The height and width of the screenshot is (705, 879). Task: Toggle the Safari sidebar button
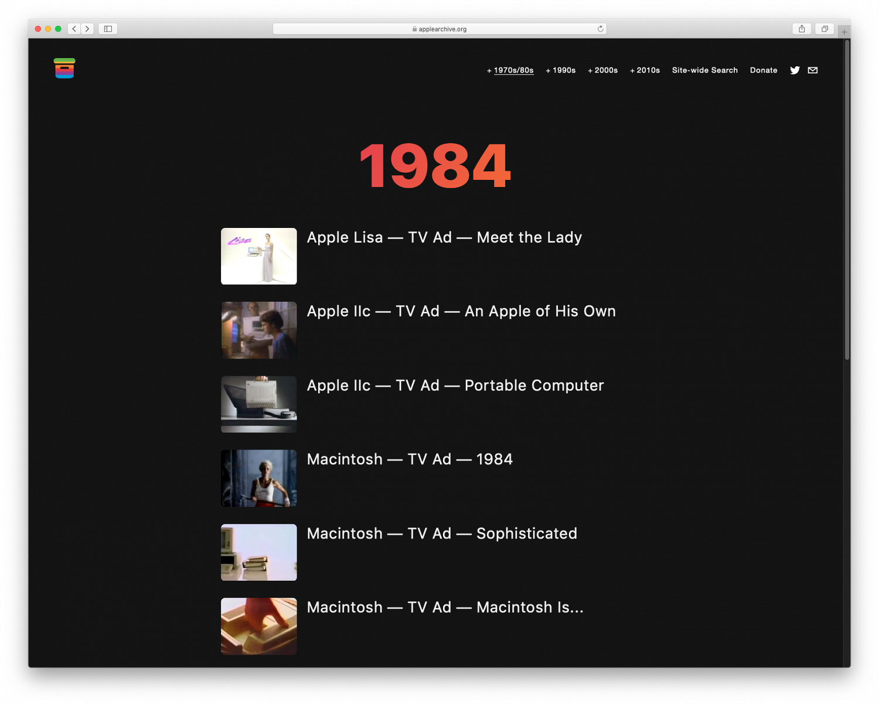click(108, 29)
